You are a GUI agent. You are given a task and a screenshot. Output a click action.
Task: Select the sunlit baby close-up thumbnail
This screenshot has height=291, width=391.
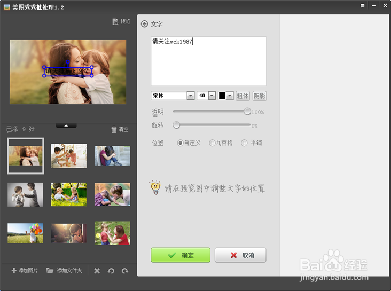(69, 233)
